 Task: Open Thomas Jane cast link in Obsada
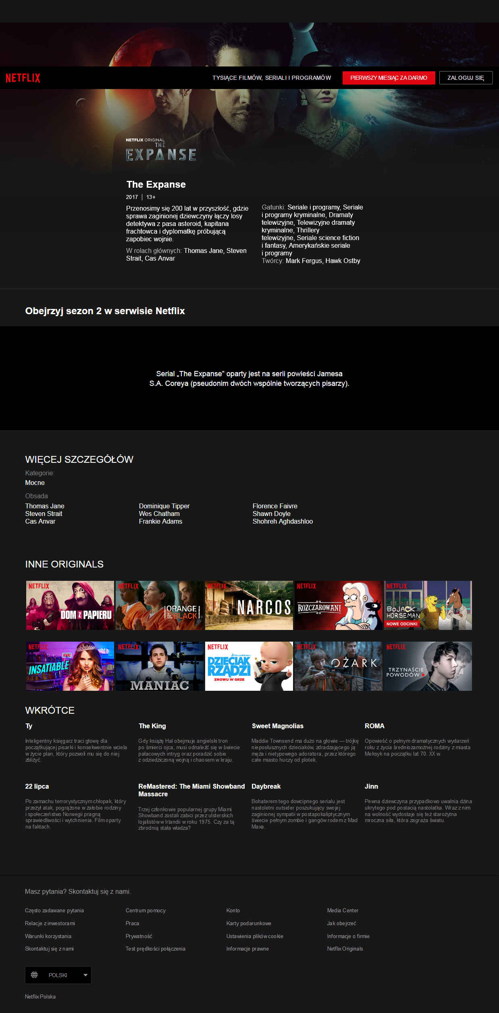(45, 506)
